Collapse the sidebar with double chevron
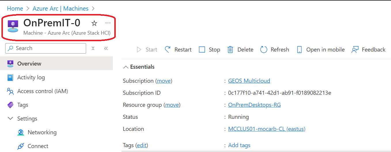Image resolution: width=391 pixels, height=152 pixels. (x=106, y=48)
